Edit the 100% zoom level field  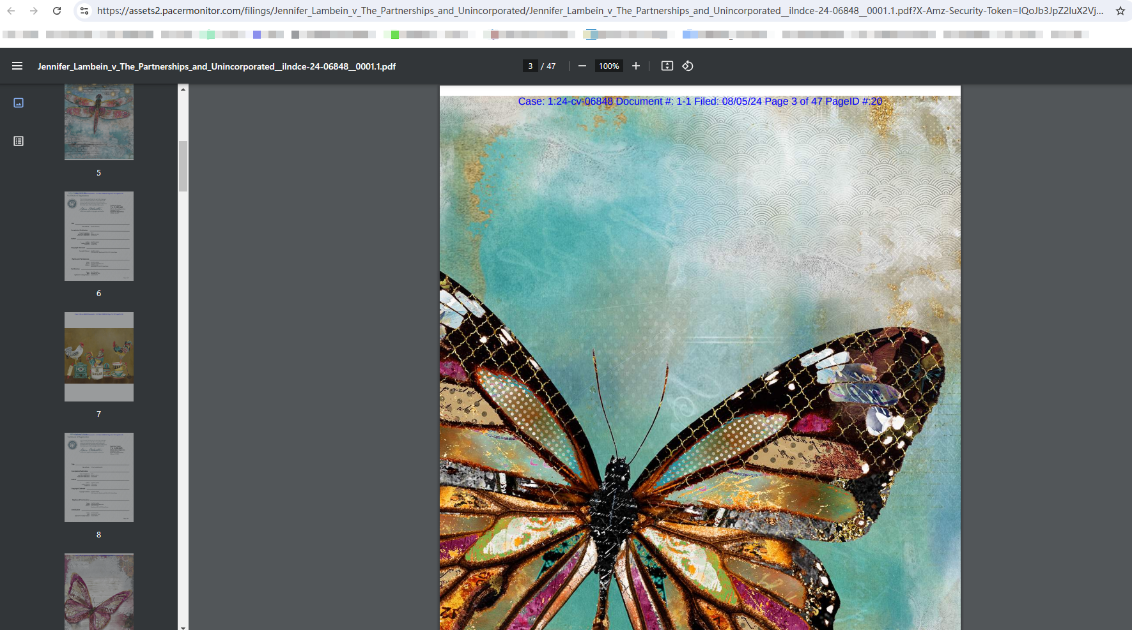click(609, 66)
